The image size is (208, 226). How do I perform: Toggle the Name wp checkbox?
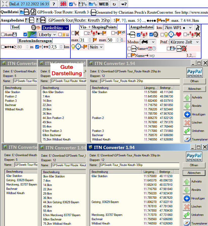tap(129, 55)
